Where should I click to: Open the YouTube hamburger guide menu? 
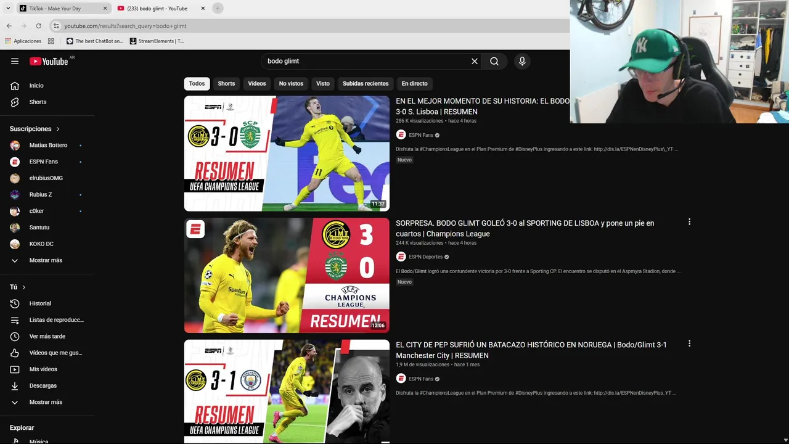click(x=15, y=61)
